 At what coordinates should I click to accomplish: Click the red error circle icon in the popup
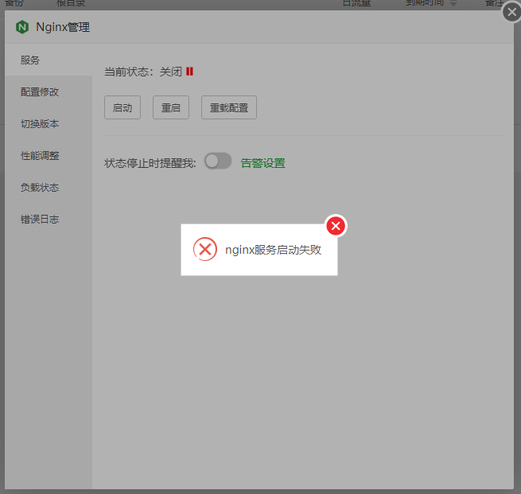click(205, 249)
